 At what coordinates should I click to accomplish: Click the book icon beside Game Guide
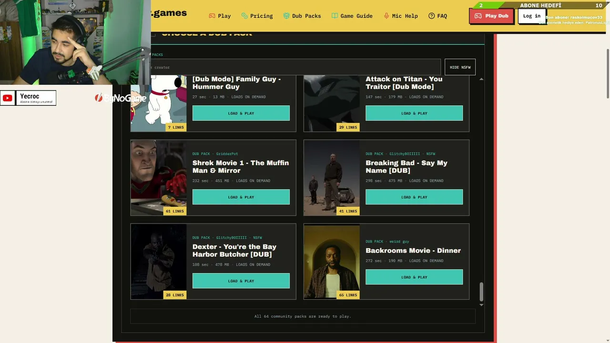click(335, 16)
